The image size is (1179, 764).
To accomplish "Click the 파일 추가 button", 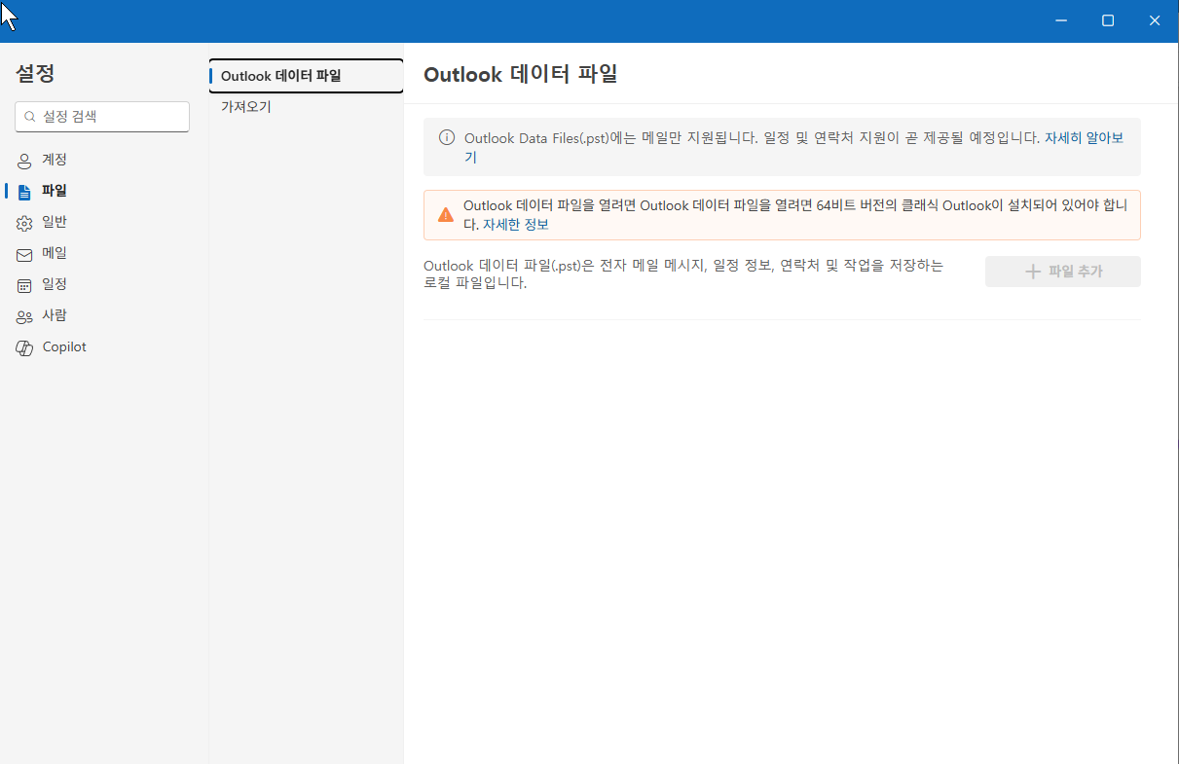I will pyautogui.click(x=1063, y=272).
